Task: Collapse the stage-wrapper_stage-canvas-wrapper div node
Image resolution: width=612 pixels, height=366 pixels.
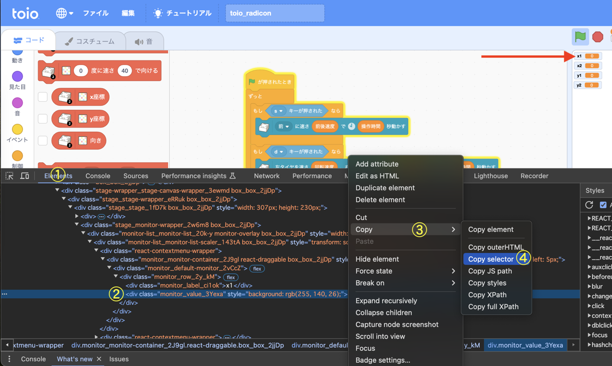Action: (x=57, y=190)
